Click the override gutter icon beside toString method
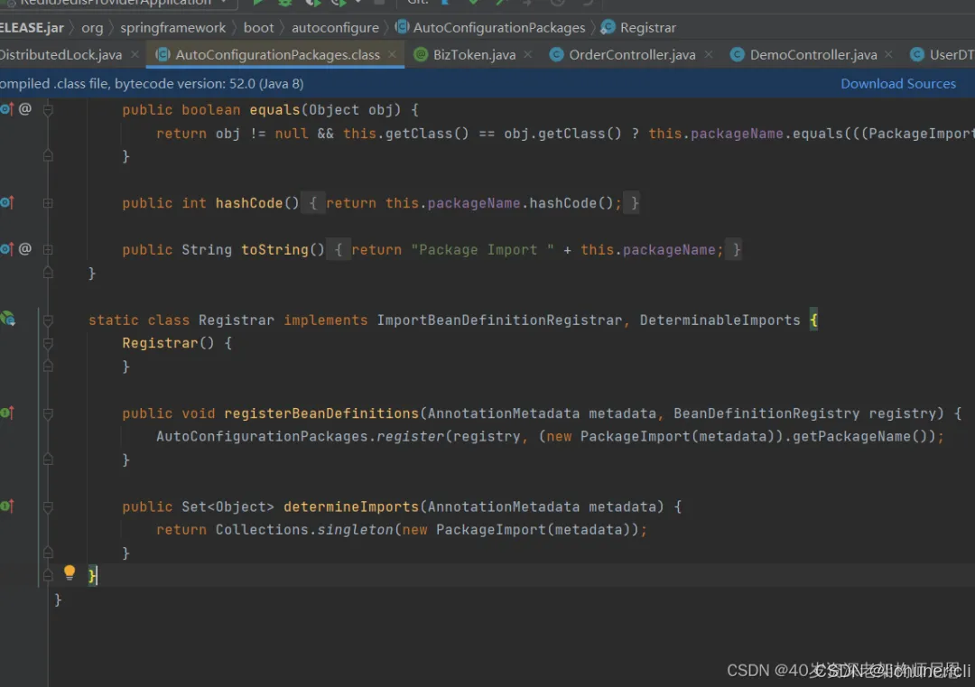Viewport: 975px width, 687px height. click(x=6, y=248)
